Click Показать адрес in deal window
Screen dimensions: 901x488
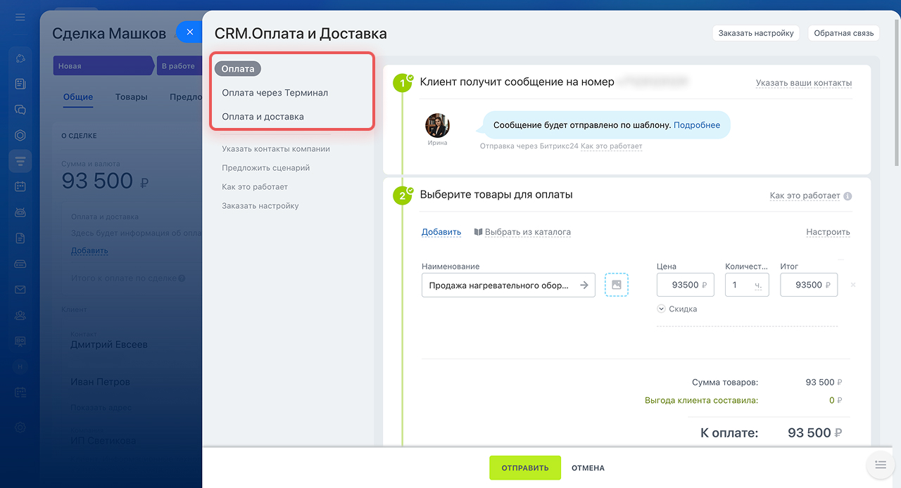pos(100,408)
